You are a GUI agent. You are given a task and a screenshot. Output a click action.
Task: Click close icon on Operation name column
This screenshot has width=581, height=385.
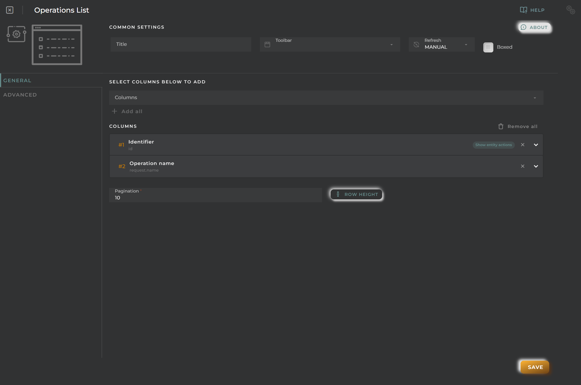pos(523,166)
